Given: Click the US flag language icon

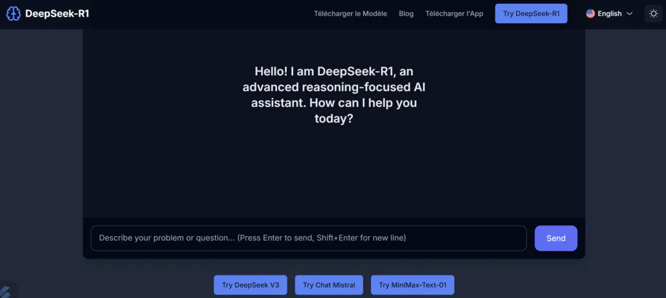Looking at the screenshot, I should pyautogui.click(x=590, y=13).
